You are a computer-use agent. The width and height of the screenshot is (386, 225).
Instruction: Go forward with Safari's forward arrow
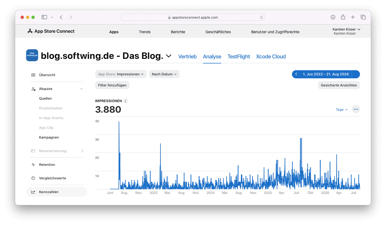[71, 17]
